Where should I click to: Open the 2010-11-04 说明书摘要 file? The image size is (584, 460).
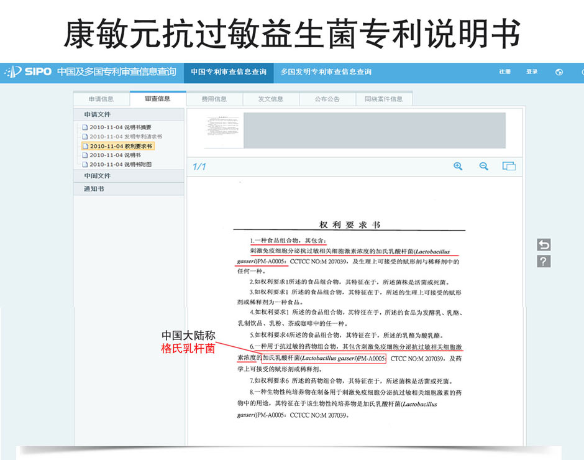tap(117, 127)
